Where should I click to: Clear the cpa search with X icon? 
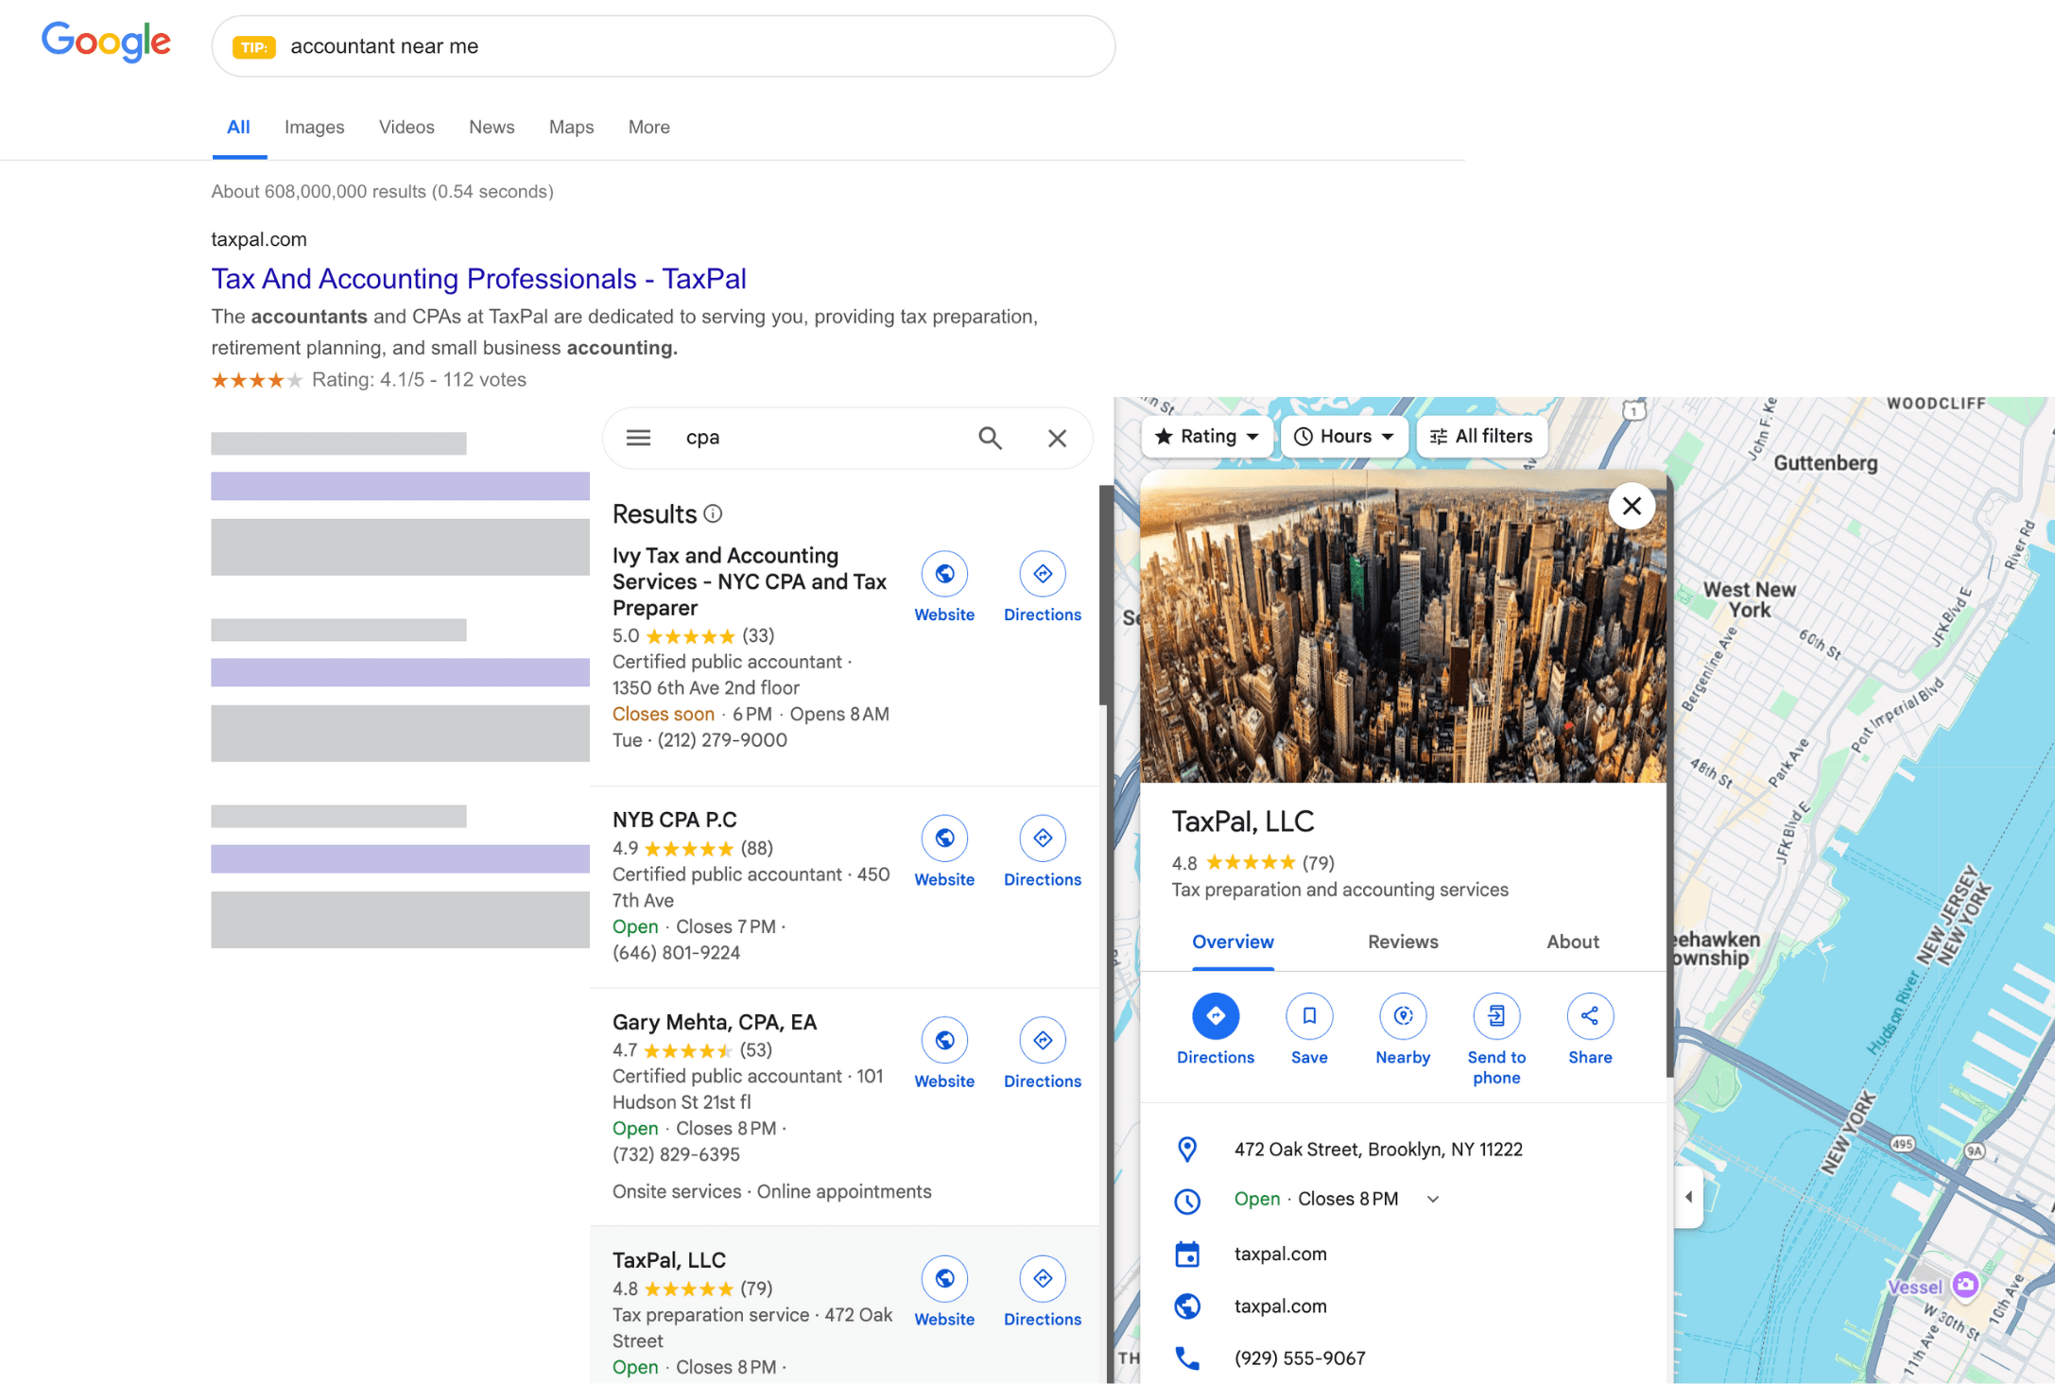1057,438
